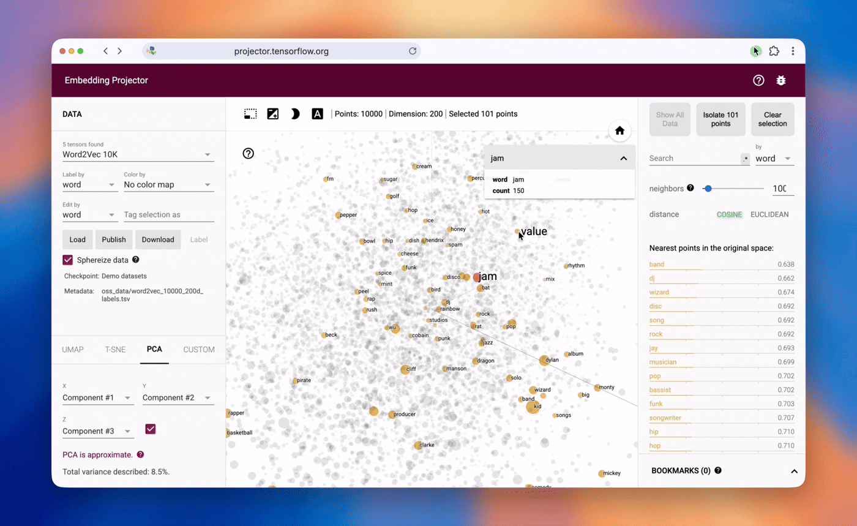Toggle 3D labels mode icon
857x526 pixels.
[317, 114]
